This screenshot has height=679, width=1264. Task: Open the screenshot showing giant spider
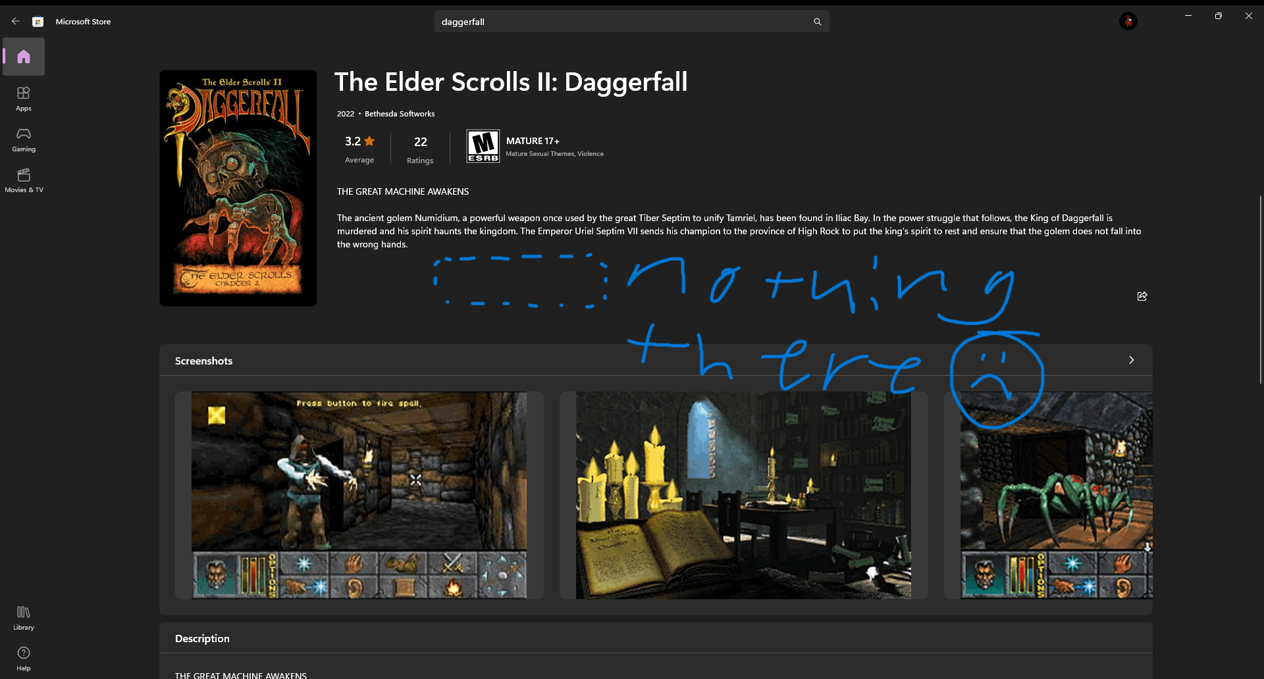(x=1048, y=495)
